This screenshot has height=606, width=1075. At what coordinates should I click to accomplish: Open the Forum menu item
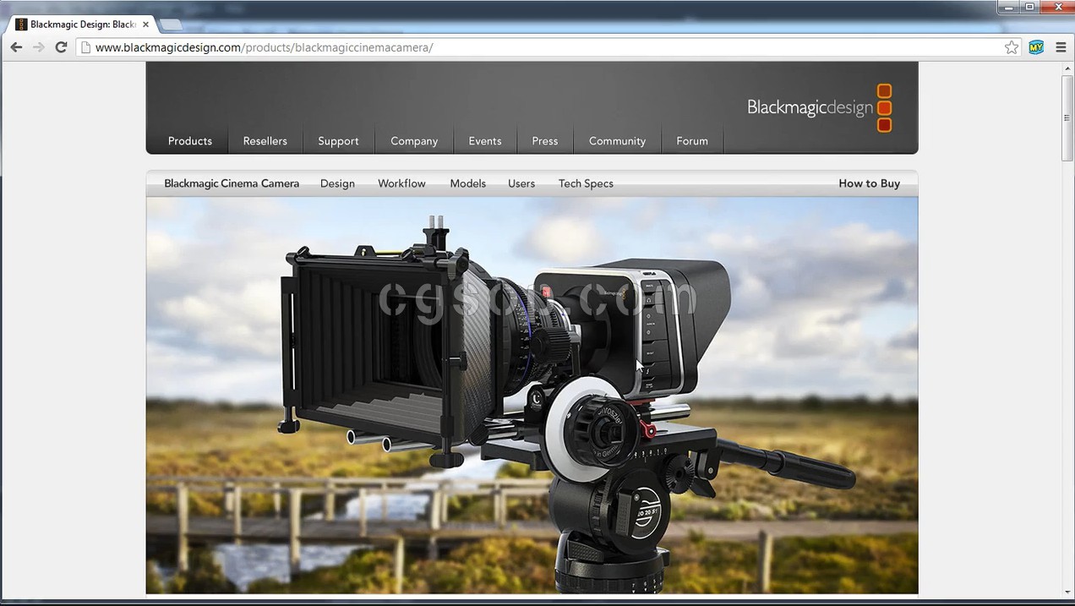click(x=692, y=141)
